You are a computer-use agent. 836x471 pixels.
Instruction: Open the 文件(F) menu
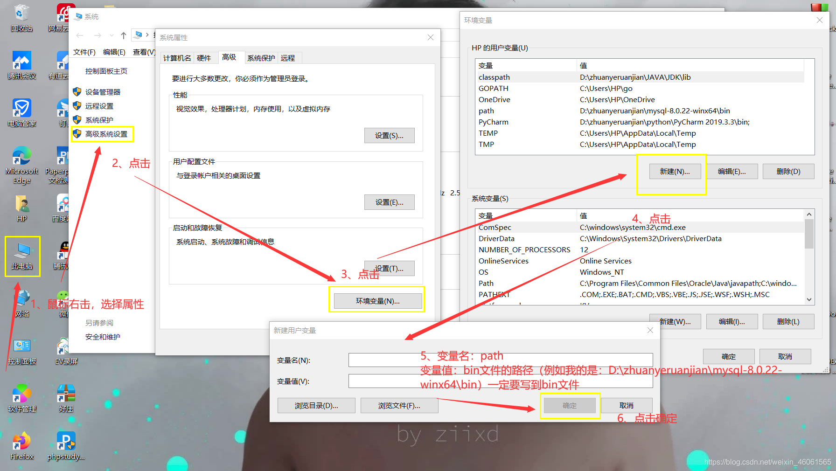(x=84, y=52)
